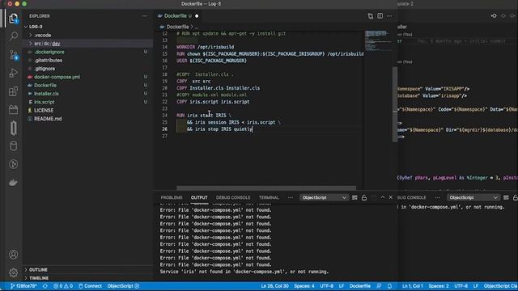The height and width of the screenshot is (291, 518).
Task: Click the editor horizontal scrollbar
Action: 266,188
